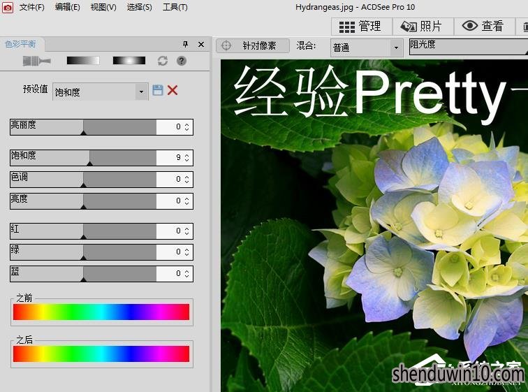Open the 混合 blend mode dropdown
This screenshot has height=392, width=528.
[367, 48]
